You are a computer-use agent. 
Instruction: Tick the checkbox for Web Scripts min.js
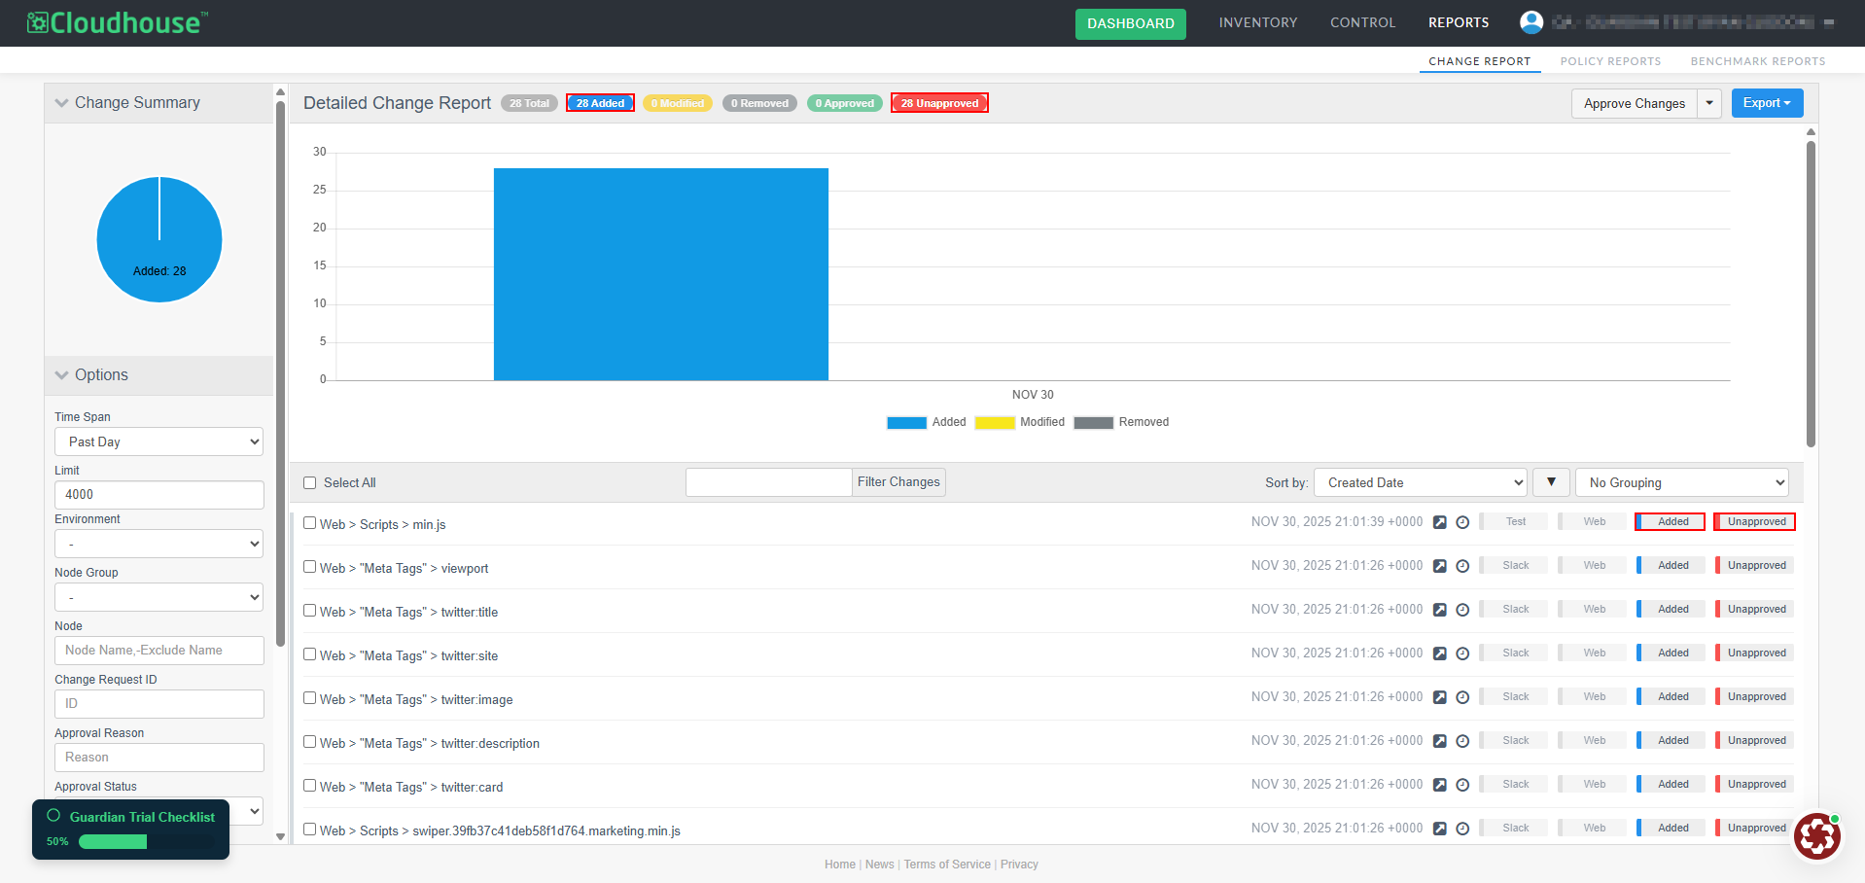(x=310, y=523)
